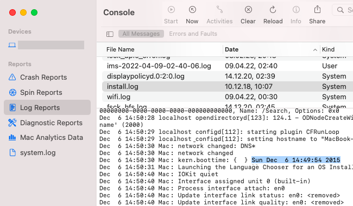This screenshot has height=206, width=353.
Task: Click the Start streaming toolbar icon
Action: pyautogui.click(x=171, y=10)
